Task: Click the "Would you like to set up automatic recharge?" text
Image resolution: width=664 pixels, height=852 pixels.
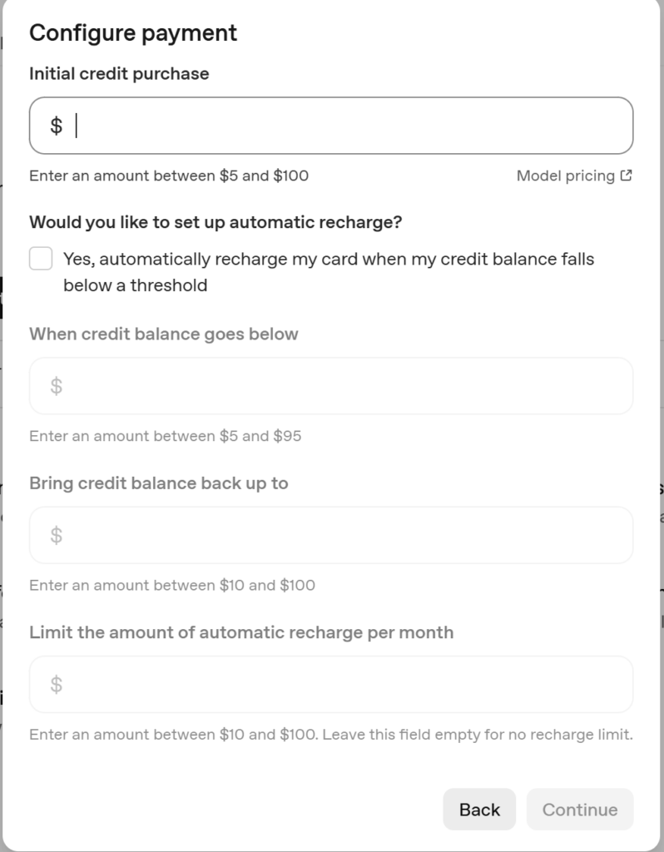Action: pos(216,222)
